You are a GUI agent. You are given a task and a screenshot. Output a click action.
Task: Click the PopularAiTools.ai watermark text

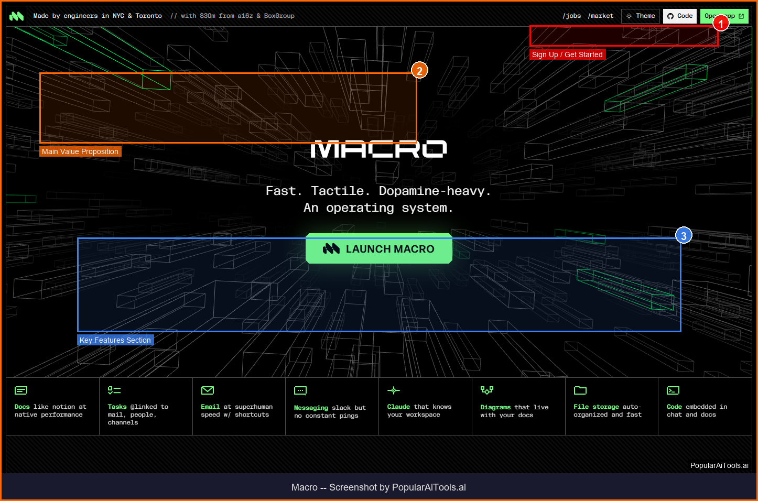tap(719, 465)
